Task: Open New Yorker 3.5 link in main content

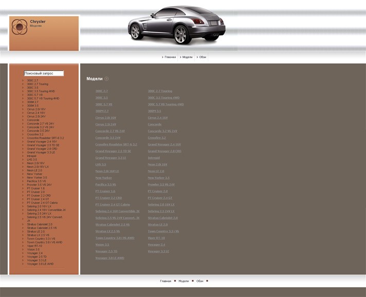Action: (159, 178)
